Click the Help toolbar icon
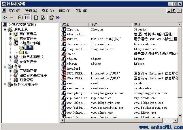The height and width of the screenshot is (130, 183). tap(52, 18)
